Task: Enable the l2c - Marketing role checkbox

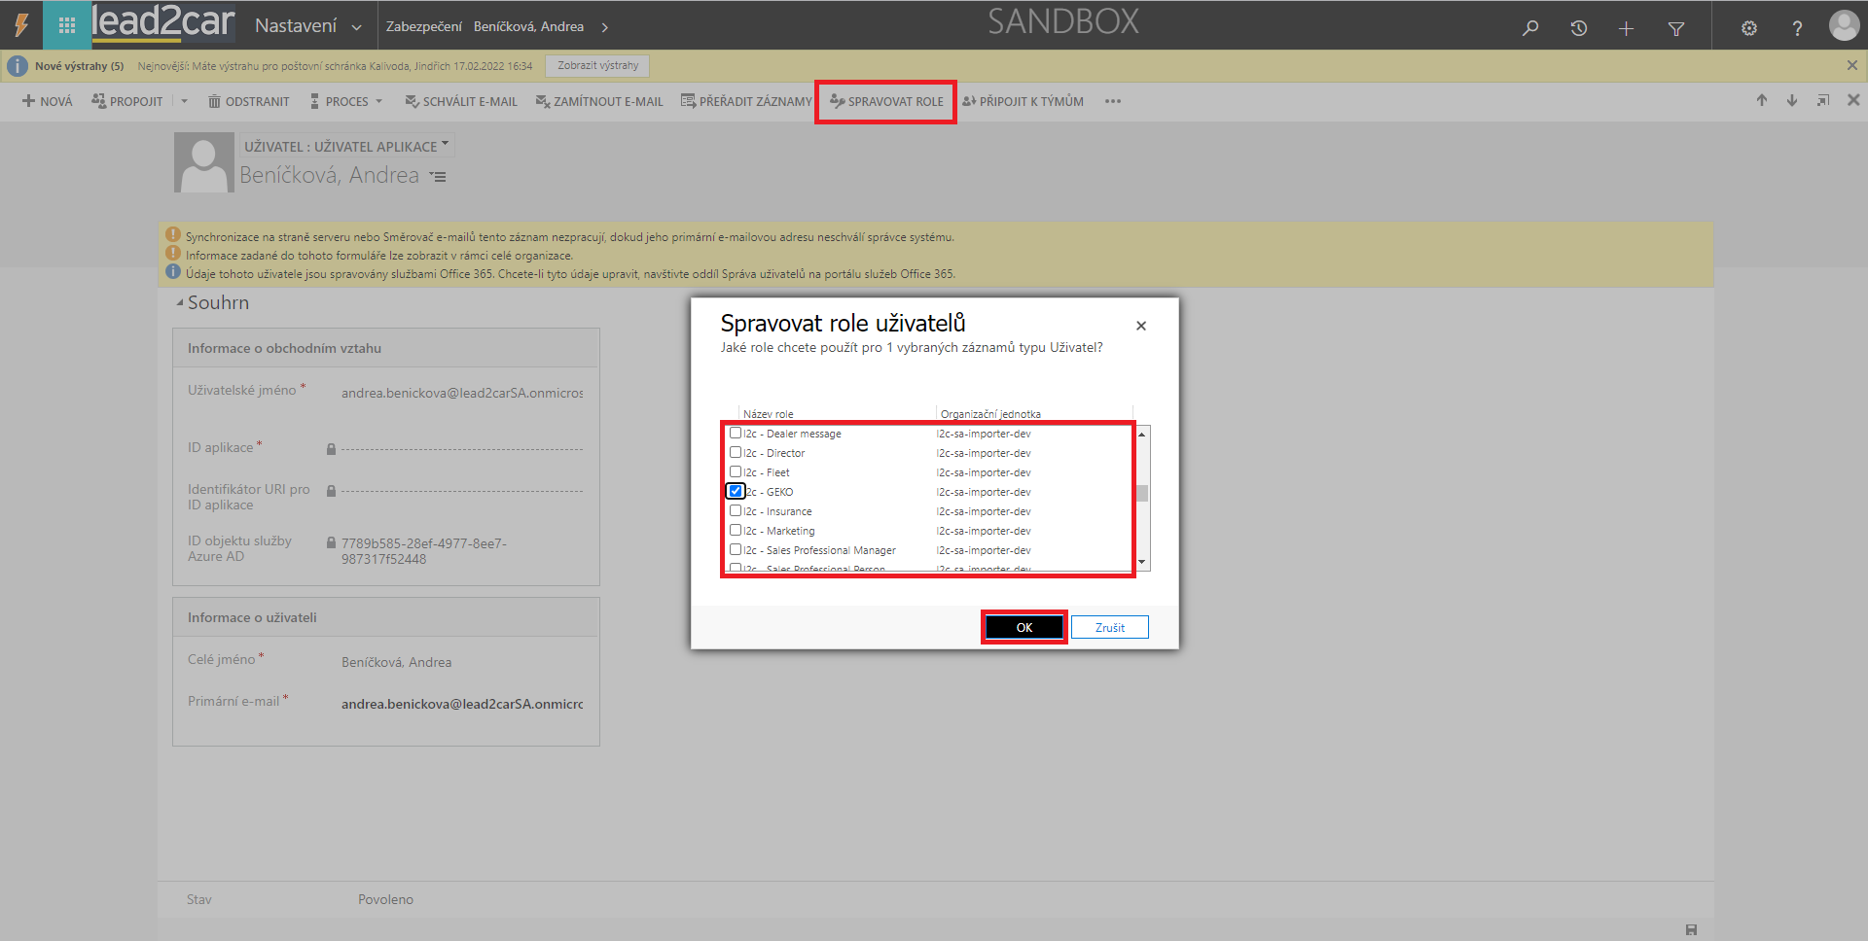Action: click(x=736, y=531)
